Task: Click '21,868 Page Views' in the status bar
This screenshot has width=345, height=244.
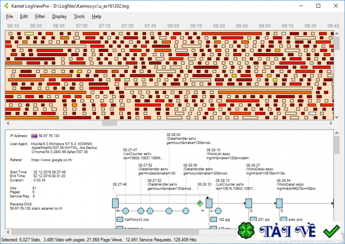Action: pyautogui.click(x=105, y=240)
